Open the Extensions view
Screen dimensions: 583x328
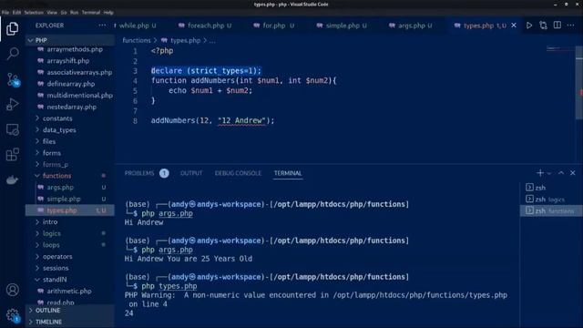click(x=12, y=154)
